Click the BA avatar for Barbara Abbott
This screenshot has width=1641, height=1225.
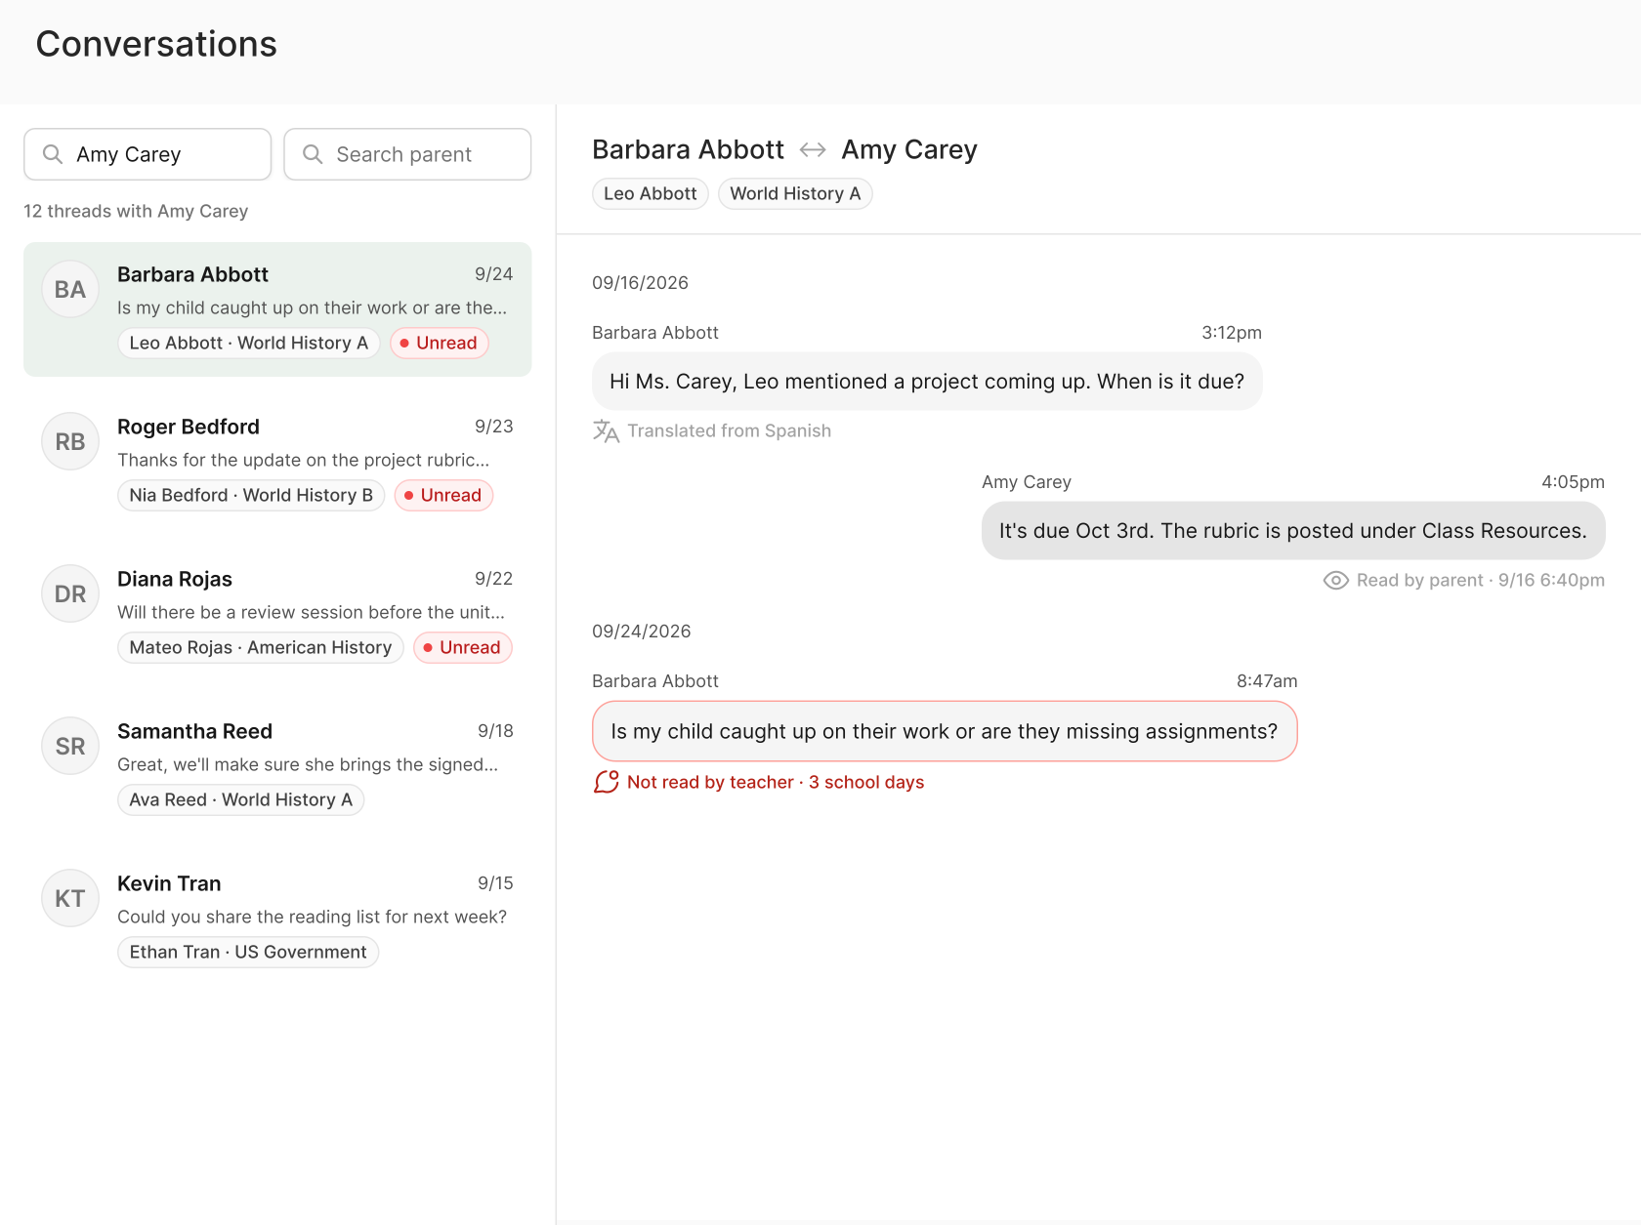(70, 290)
